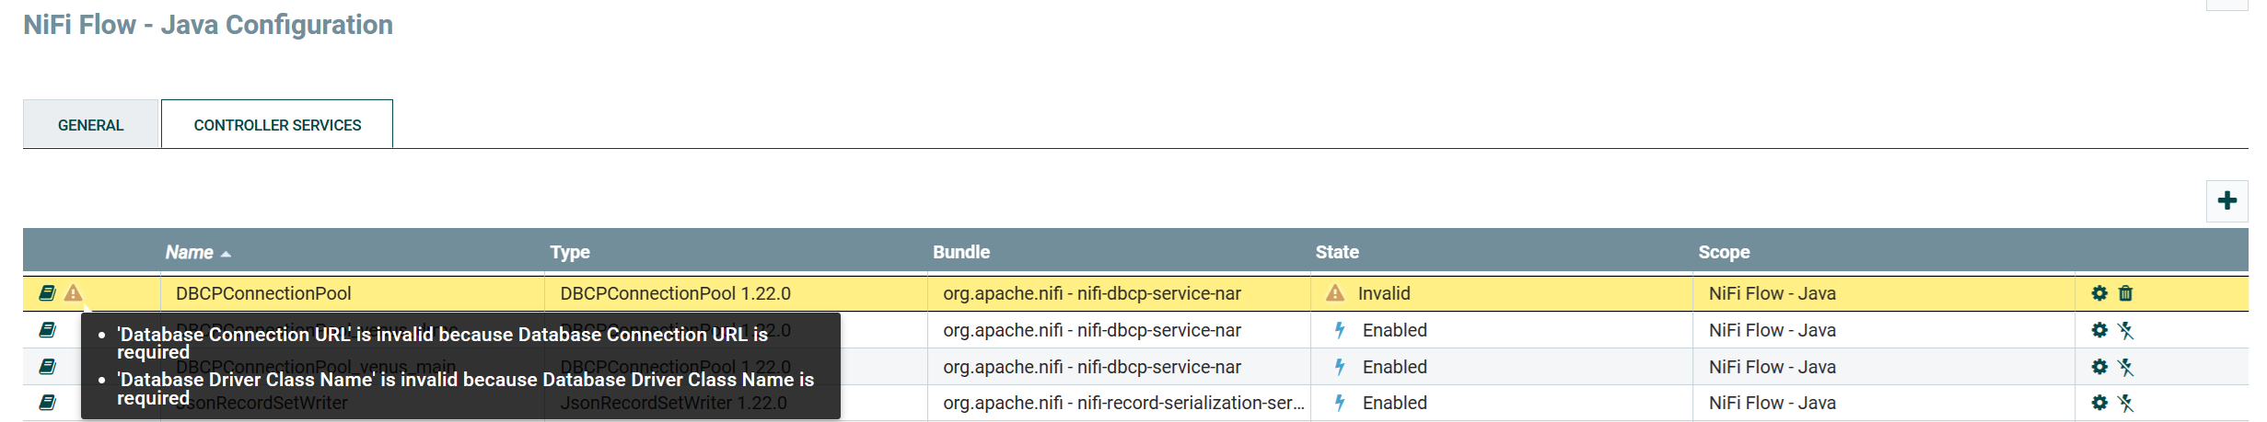Open usage documentation for invalid DBCPConnectionPool row
The height and width of the screenshot is (422, 2267).
pos(47,293)
